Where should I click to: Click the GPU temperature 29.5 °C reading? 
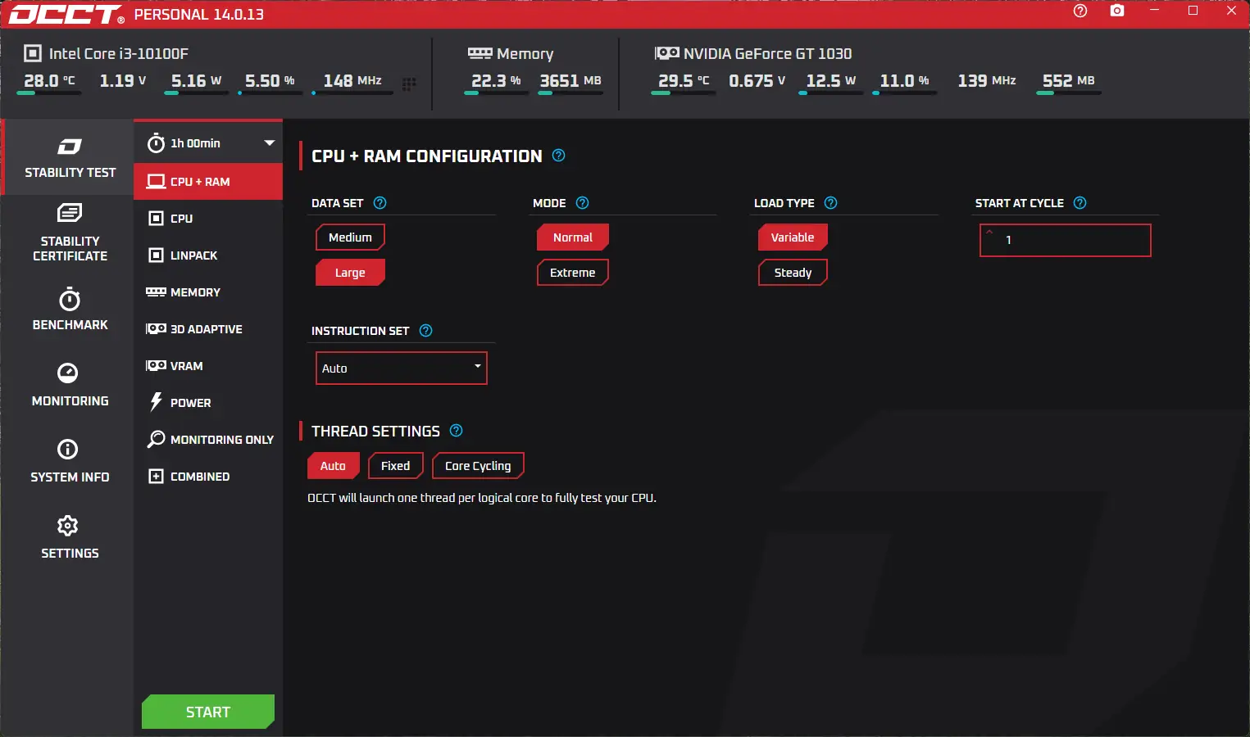click(684, 81)
